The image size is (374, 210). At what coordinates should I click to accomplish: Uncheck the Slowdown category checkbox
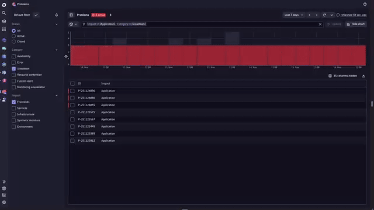click(x=13, y=69)
